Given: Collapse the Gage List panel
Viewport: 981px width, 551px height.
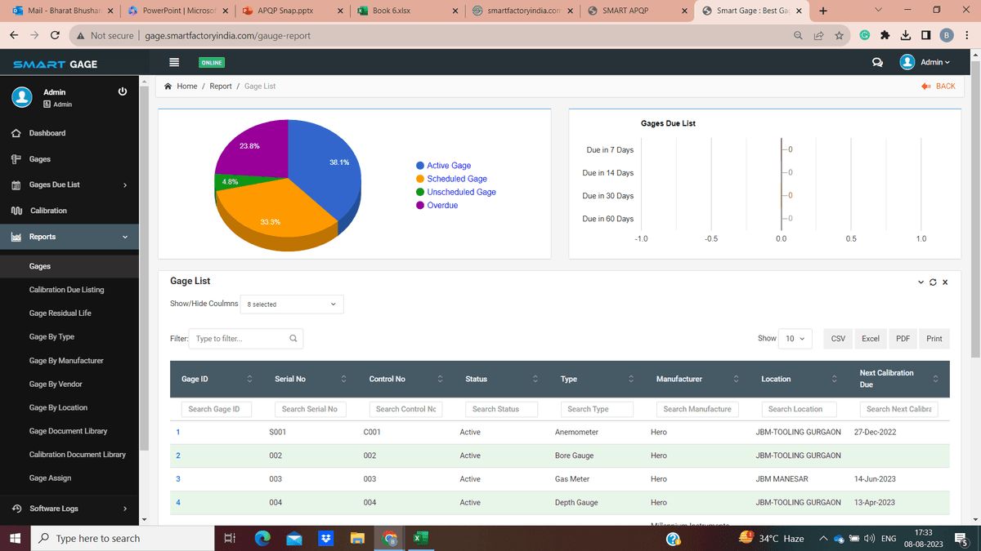Looking at the screenshot, I should pos(921,282).
